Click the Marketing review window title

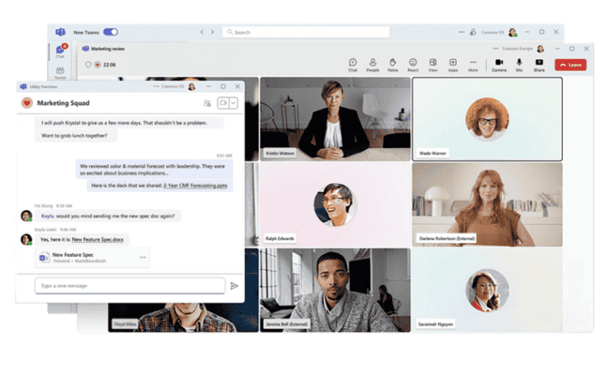click(x=107, y=49)
